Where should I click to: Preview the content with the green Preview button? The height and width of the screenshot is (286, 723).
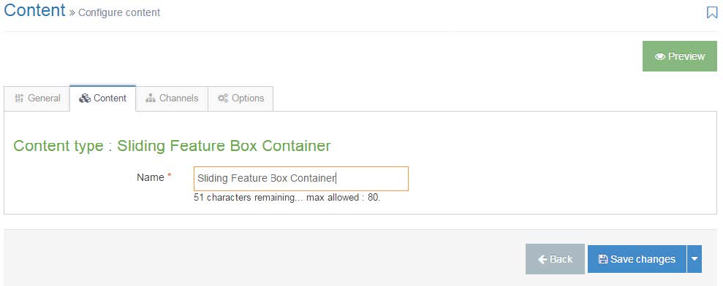(680, 56)
